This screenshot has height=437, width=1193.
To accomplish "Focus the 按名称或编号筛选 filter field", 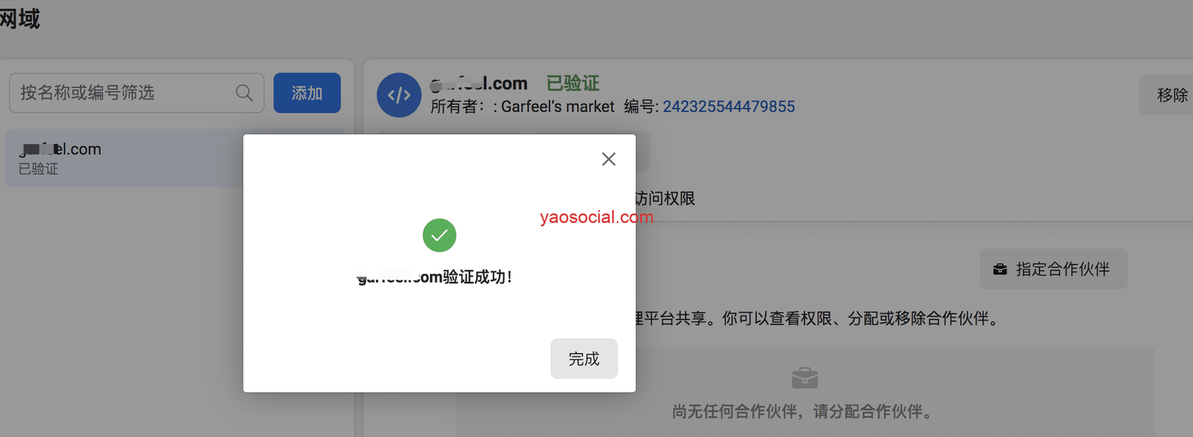I will pos(136,93).
